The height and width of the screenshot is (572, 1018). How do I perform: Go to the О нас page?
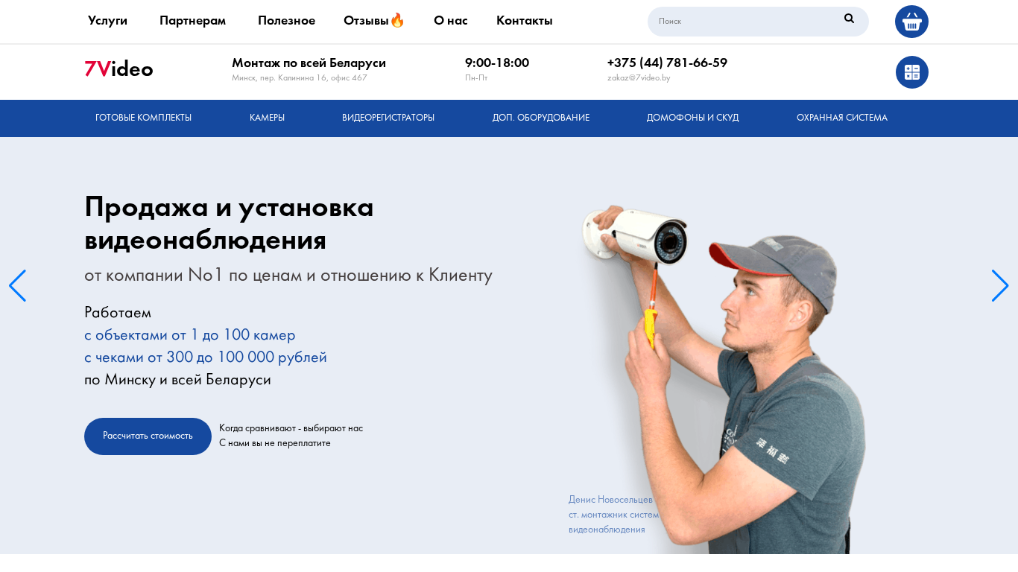click(x=451, y=20)
